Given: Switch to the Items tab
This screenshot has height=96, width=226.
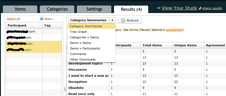Looking at the screenshot, I should (x=20, y=9).
